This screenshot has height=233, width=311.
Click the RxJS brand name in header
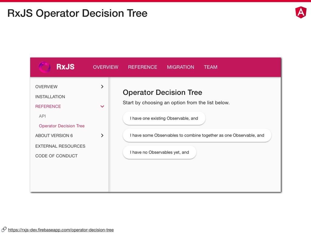(65, 67)
